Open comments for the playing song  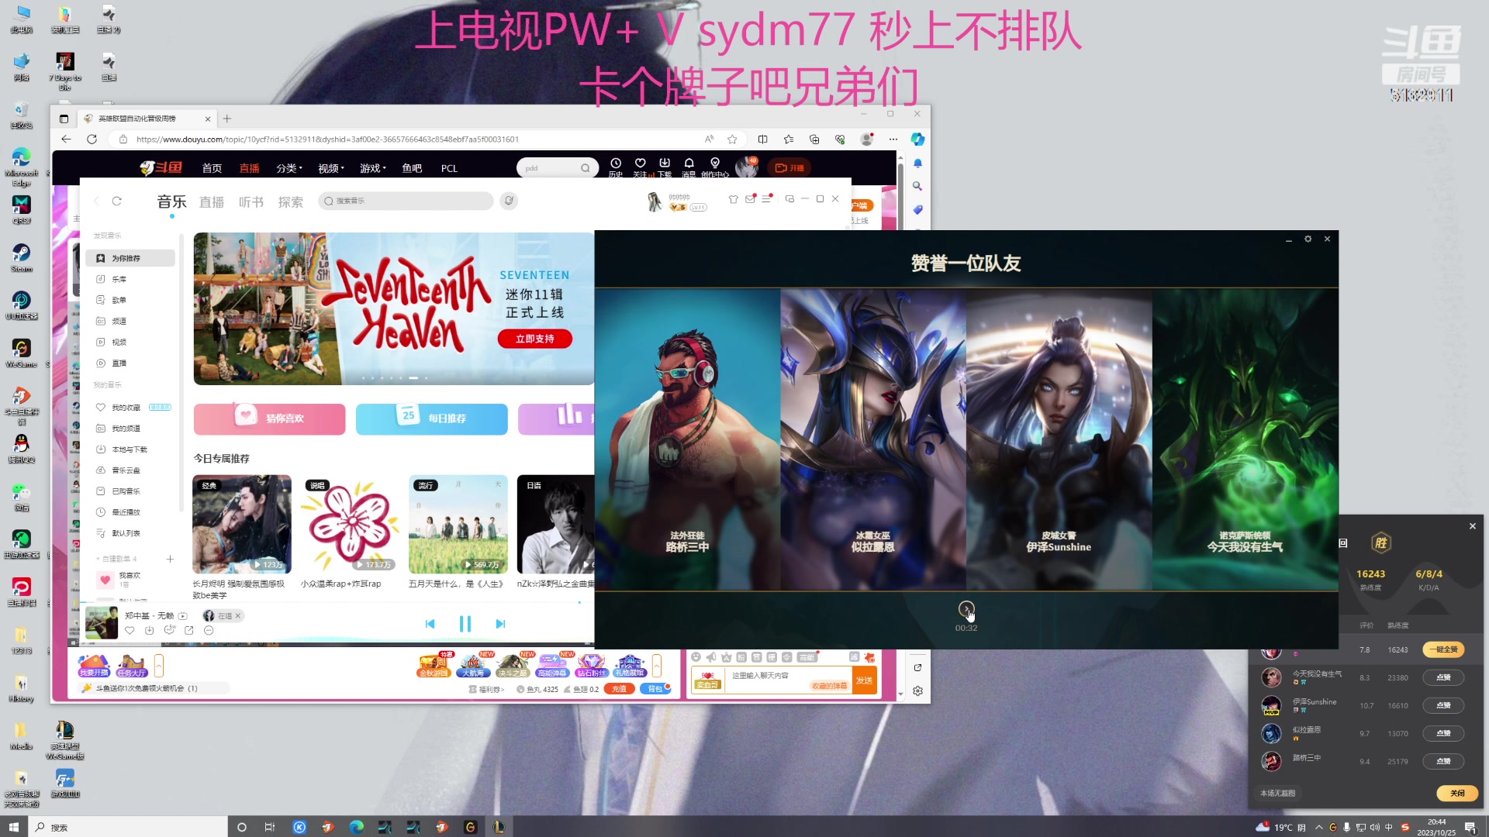click(169, 631)
